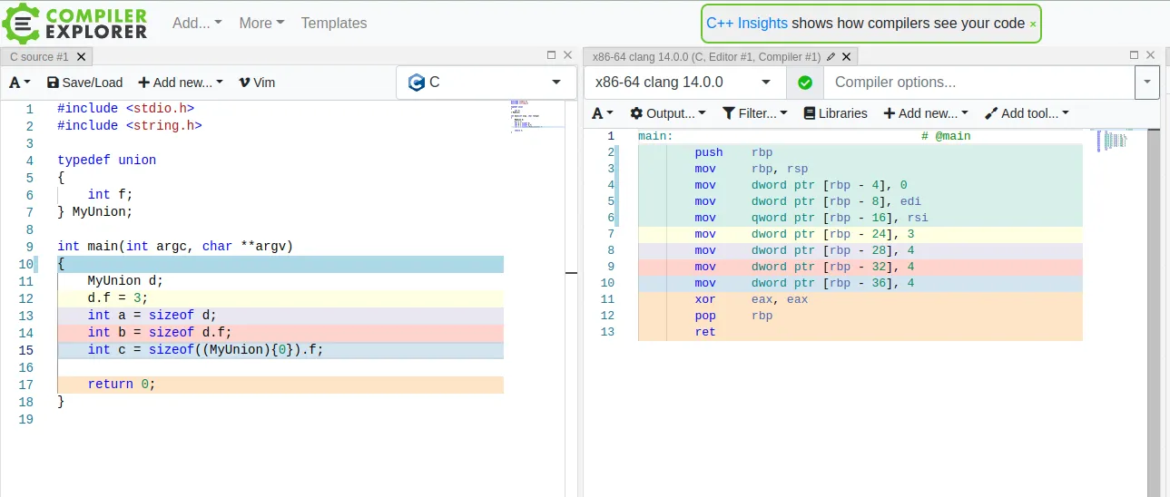The height and width of the screenshot is (497, 1170).
Task: Open the top Add... menu
Action: (x=197, y=23)
